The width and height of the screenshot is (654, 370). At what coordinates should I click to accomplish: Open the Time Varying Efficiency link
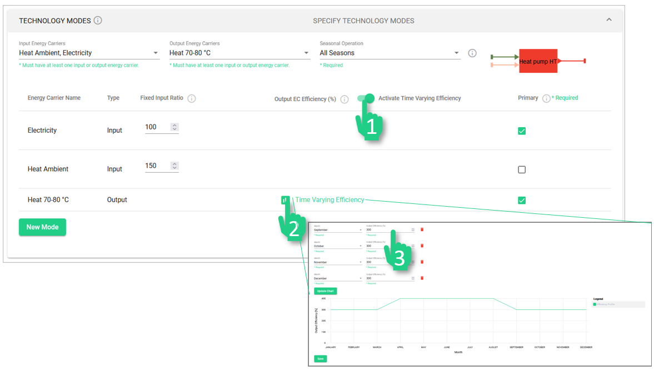(330, 200)
